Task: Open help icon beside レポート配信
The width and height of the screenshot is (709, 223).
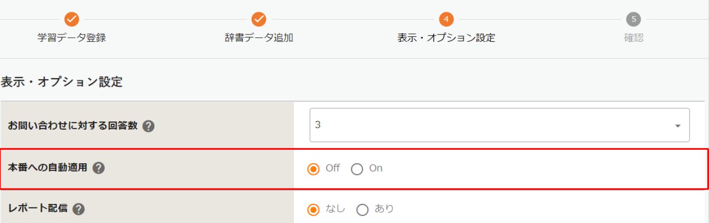Action: (x=79, y=209)
